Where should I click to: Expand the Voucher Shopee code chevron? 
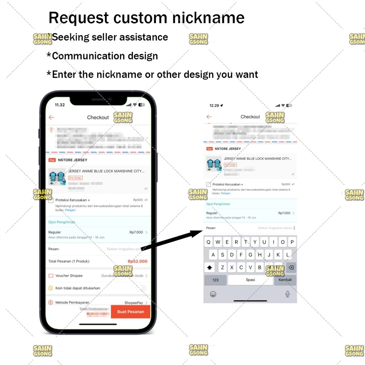[x=146, y=276]
